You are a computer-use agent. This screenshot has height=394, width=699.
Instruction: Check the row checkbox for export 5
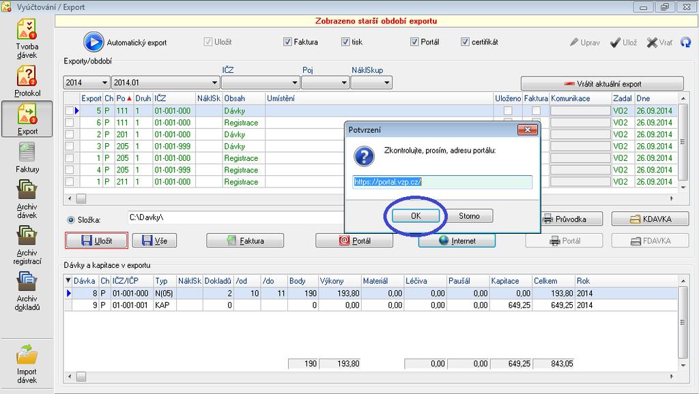[69, 110]
